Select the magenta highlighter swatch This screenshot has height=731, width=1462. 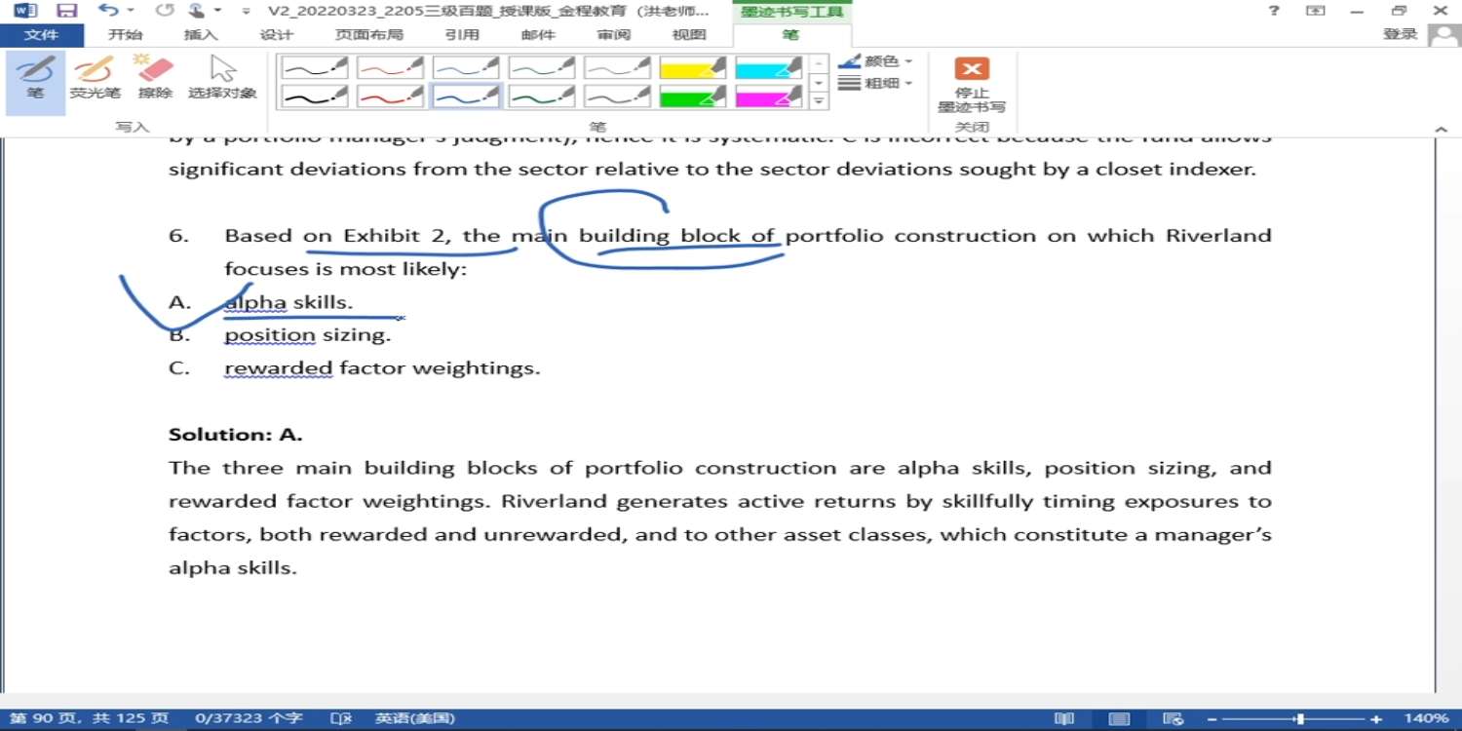(770, 96)
